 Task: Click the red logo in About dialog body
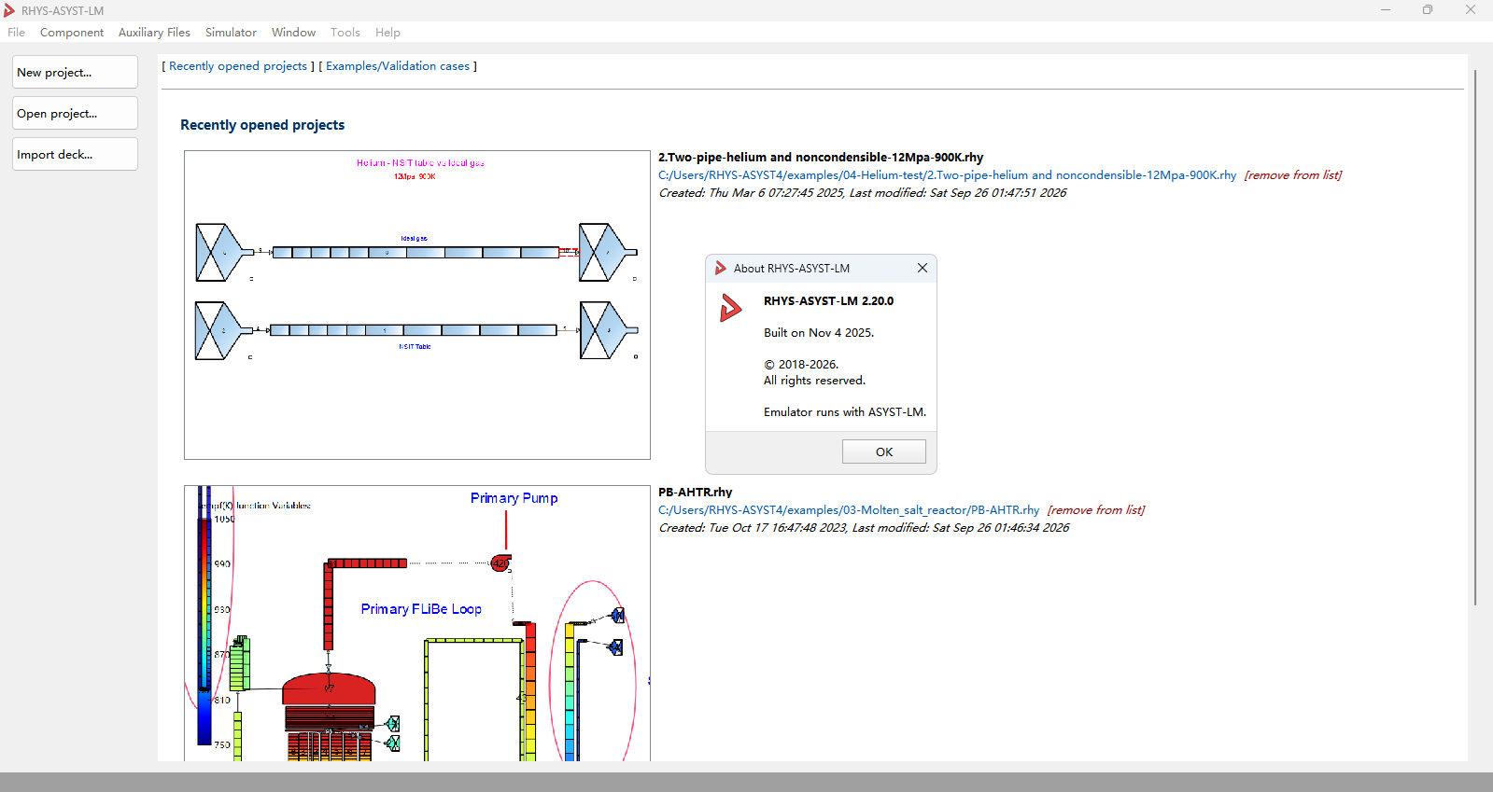(730, 308)
